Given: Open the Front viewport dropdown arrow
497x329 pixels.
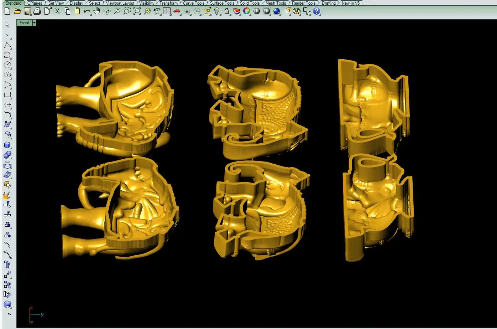Looking at the screenshot, I should (34, 23).
